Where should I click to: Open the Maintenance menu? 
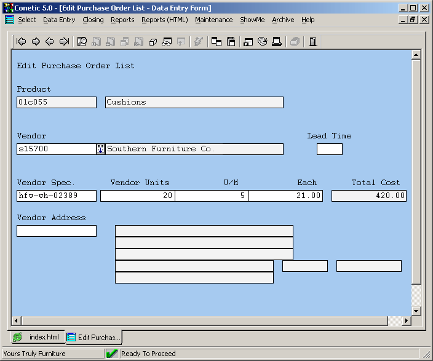(x=213, y=20)
